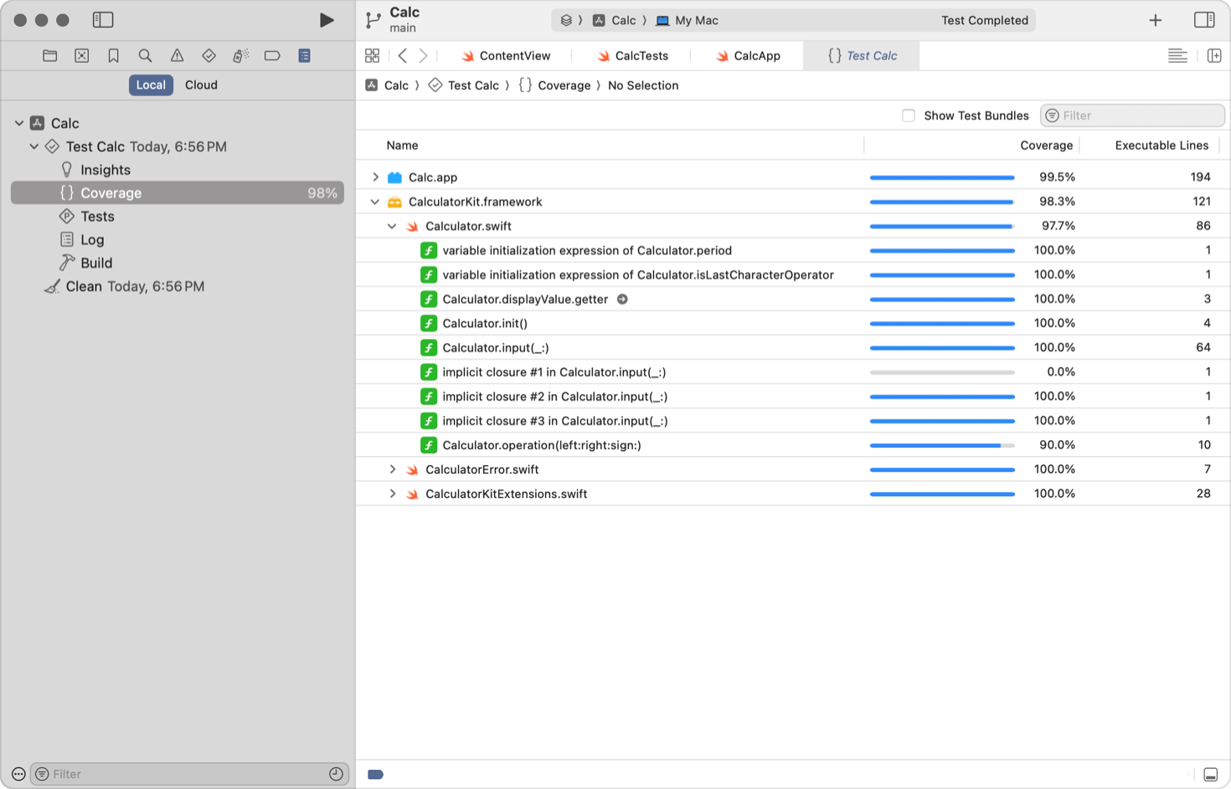Image resolution: width=1231 pixels, height=789 pixels.
Task: Open the Insights report section
Action: click(x=106, y=169)
